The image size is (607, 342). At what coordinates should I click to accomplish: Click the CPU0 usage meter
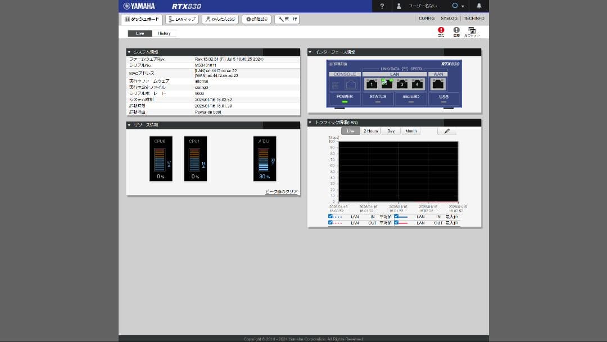pyautogui.click(x=160, y=158)
